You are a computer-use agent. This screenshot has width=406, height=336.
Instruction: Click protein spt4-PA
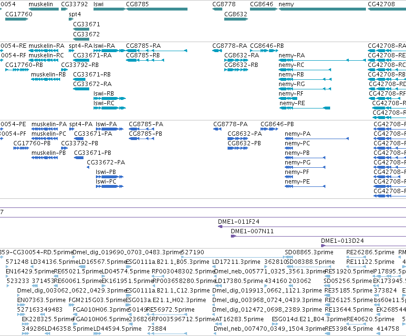72,129
